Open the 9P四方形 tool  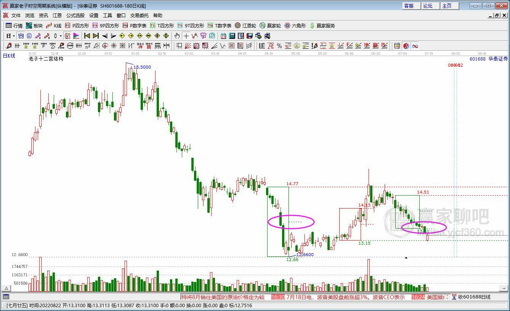[x=106, y=26]
